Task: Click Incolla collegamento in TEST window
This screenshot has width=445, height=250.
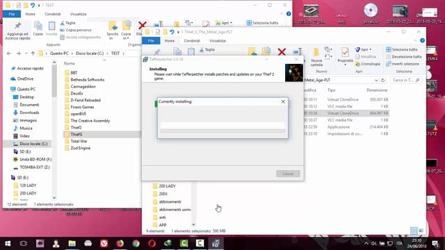Action: point(81,37)
